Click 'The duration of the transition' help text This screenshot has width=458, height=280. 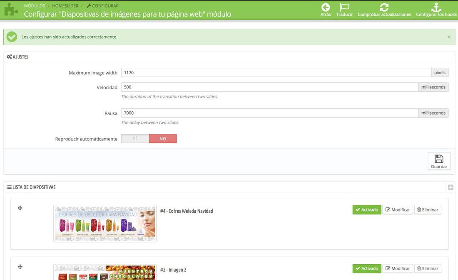click(x=170, y=96)
